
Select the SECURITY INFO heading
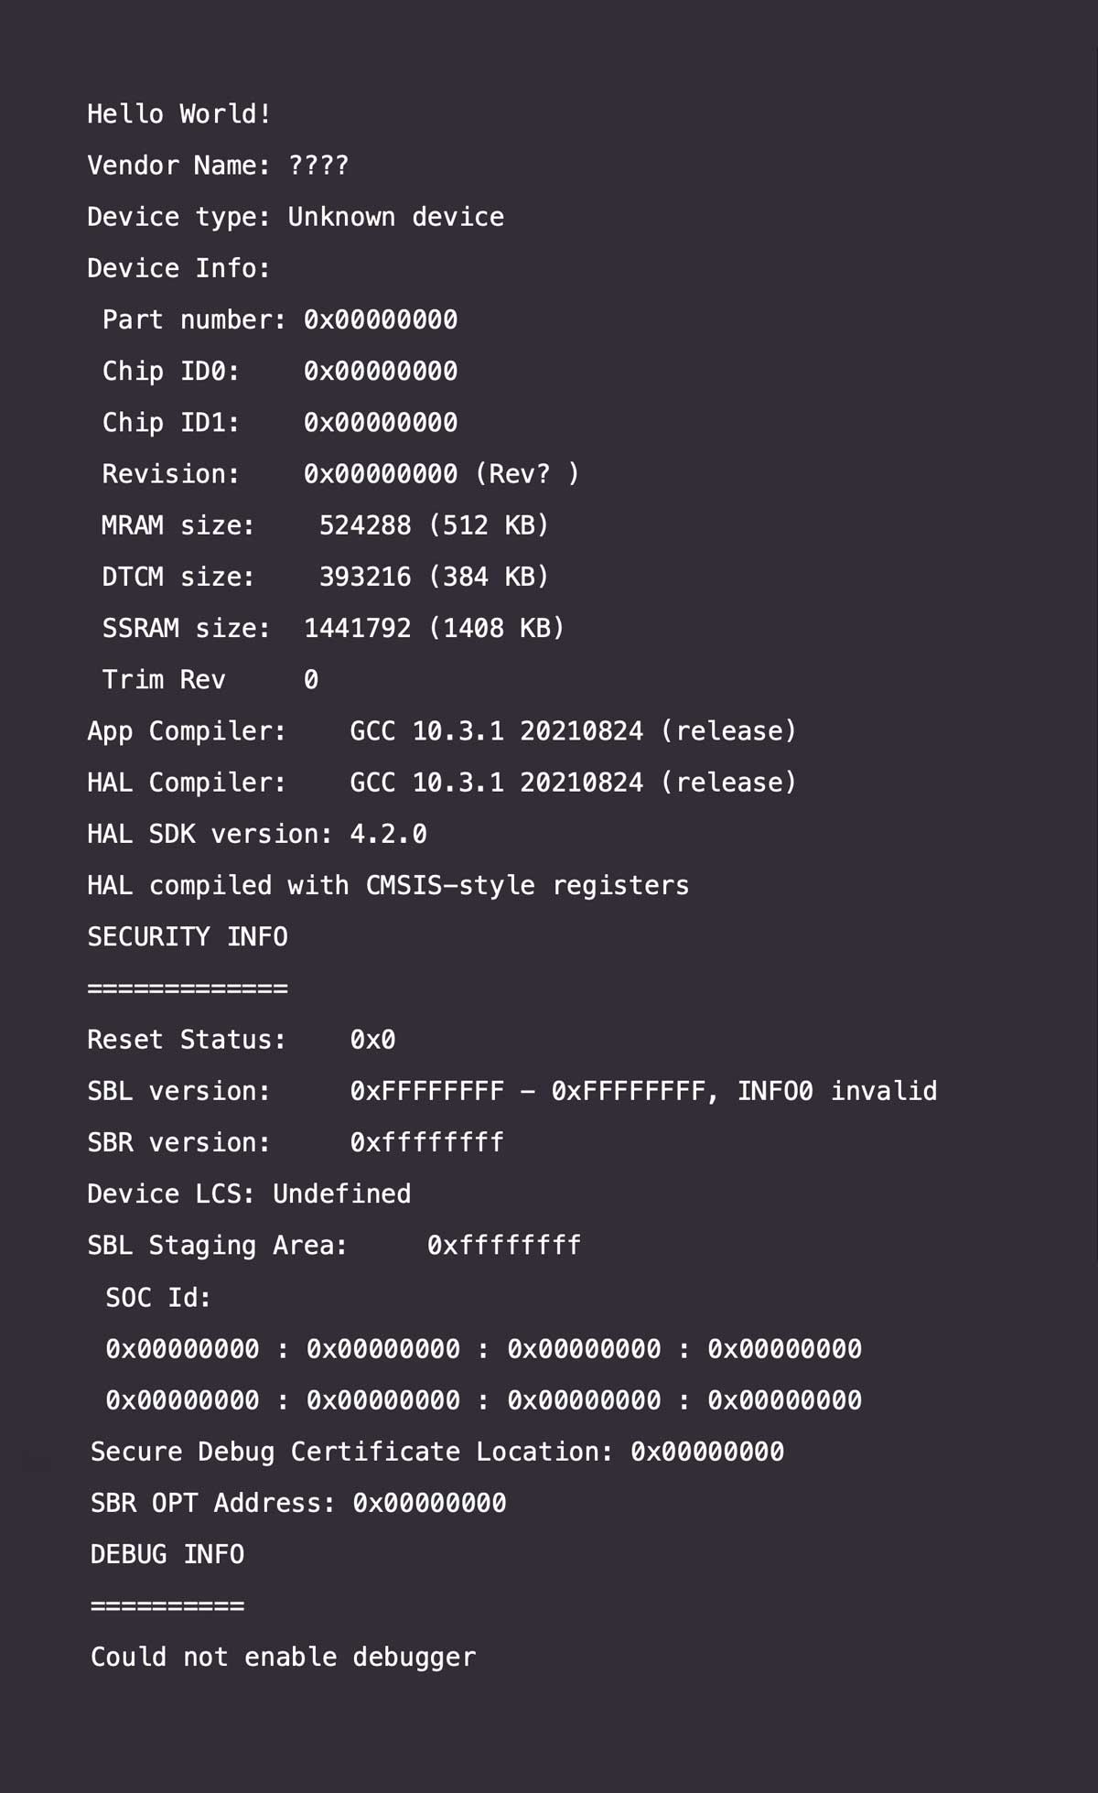point(188,936)
